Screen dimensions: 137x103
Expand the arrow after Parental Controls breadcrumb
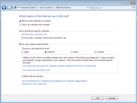38,8
